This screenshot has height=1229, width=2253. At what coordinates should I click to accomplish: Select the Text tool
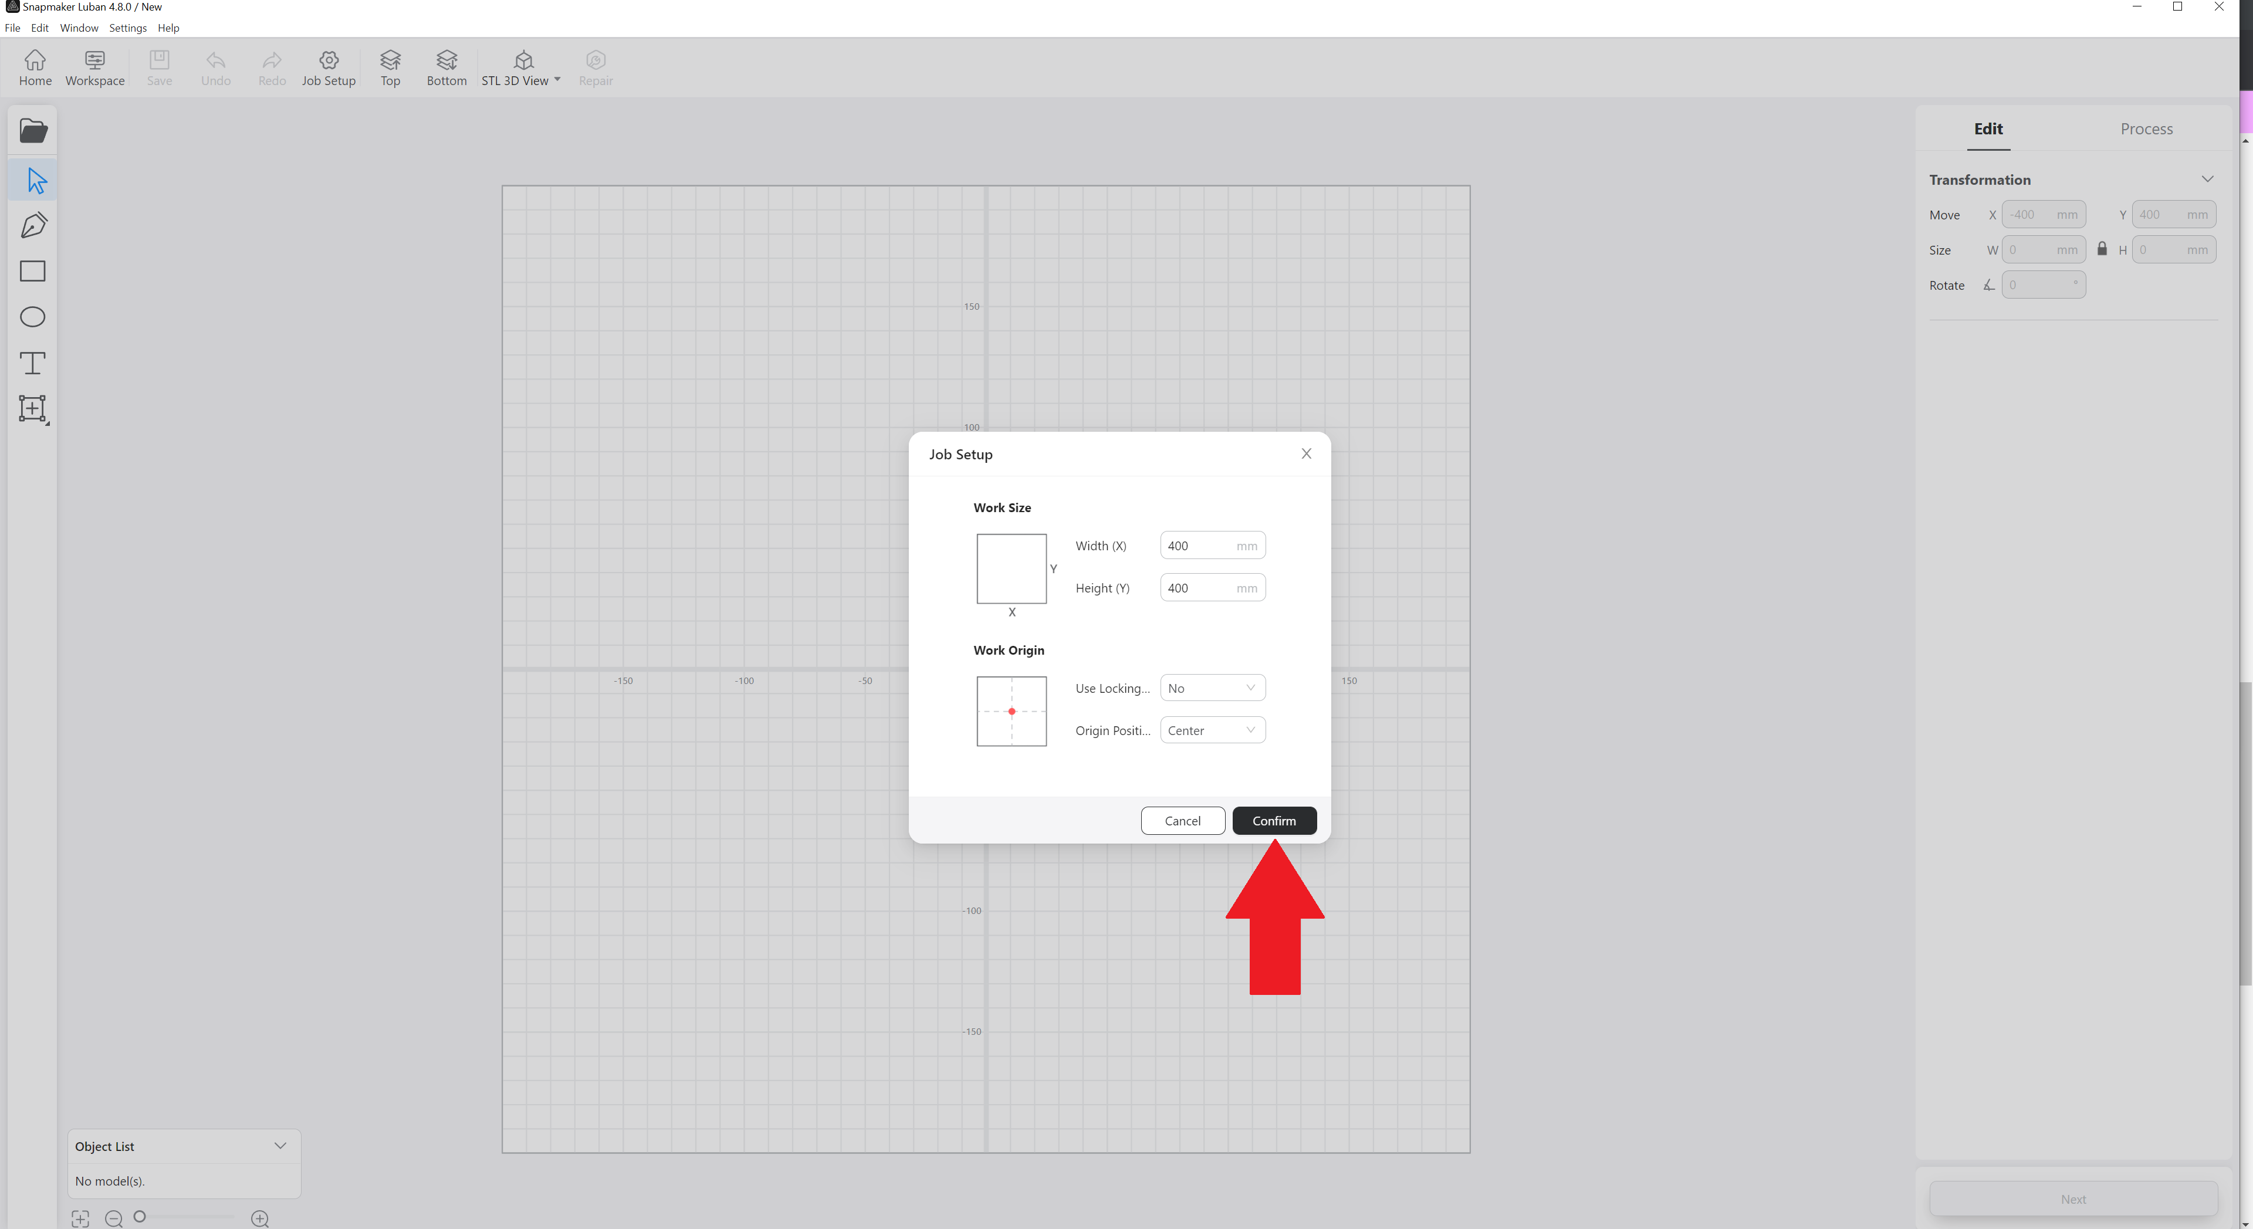pos(32,363)
